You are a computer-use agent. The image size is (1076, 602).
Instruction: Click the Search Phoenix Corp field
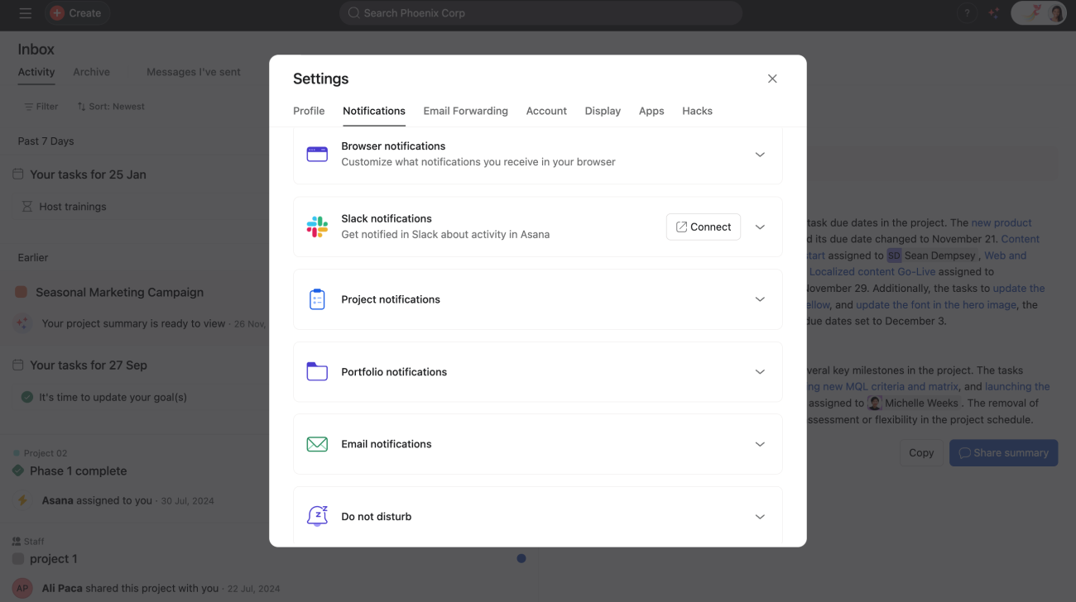[x=540, y=13]
